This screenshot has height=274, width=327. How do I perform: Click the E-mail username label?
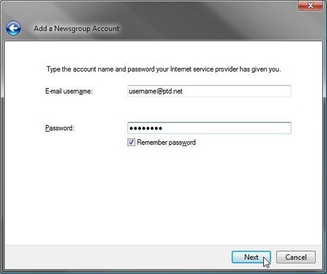pyautogui.click(x=69, y=92)
